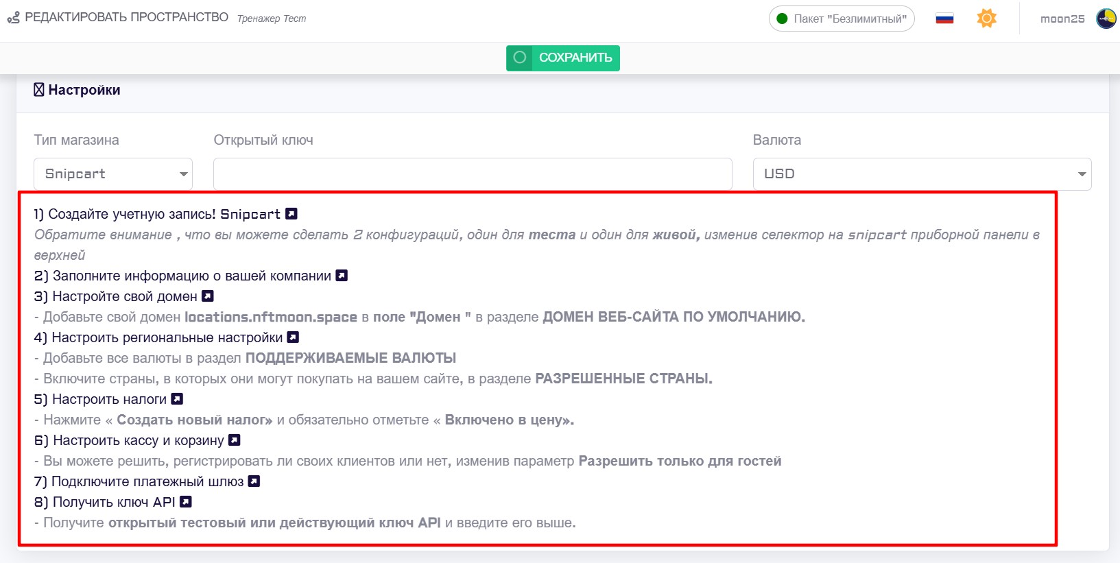Click the РЕДАКТИРОВАТЬ ПРОСТРАНСТВО page title

point(127,17)
